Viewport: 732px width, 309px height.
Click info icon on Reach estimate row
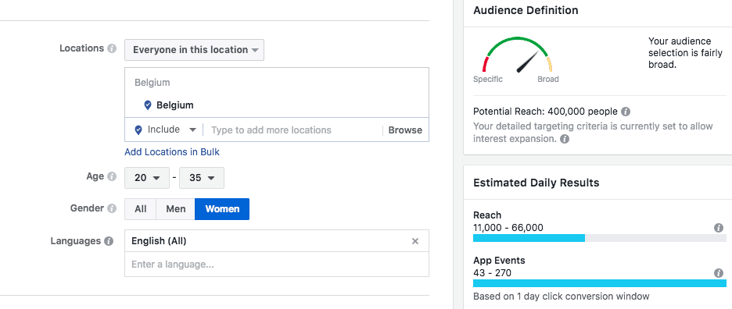(719, 228)
